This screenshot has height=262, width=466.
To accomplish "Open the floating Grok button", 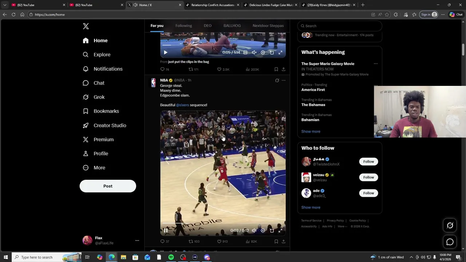I will click(x=450, y=226).
